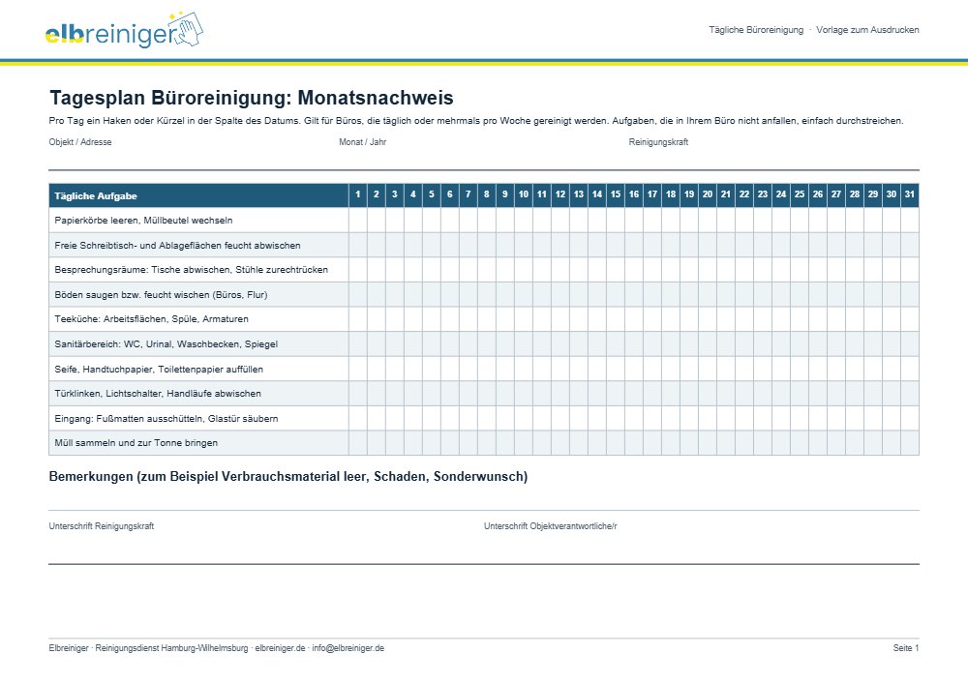The height and width of the screenshot is (684, 968).
Task: Tick day 20 cell for Sanitärbereich row
Action: tap(708, 343)
